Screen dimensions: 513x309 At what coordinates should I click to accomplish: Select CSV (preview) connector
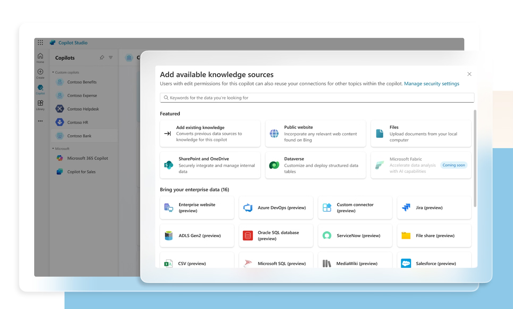pyautogui.click(x=197, y=260)
